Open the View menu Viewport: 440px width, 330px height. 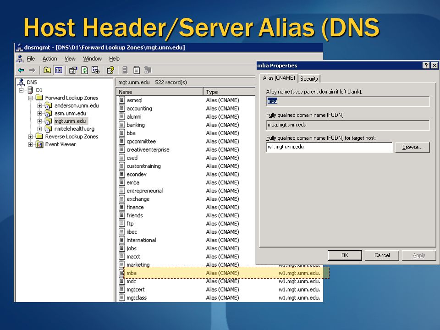click(x=70, y=59)
